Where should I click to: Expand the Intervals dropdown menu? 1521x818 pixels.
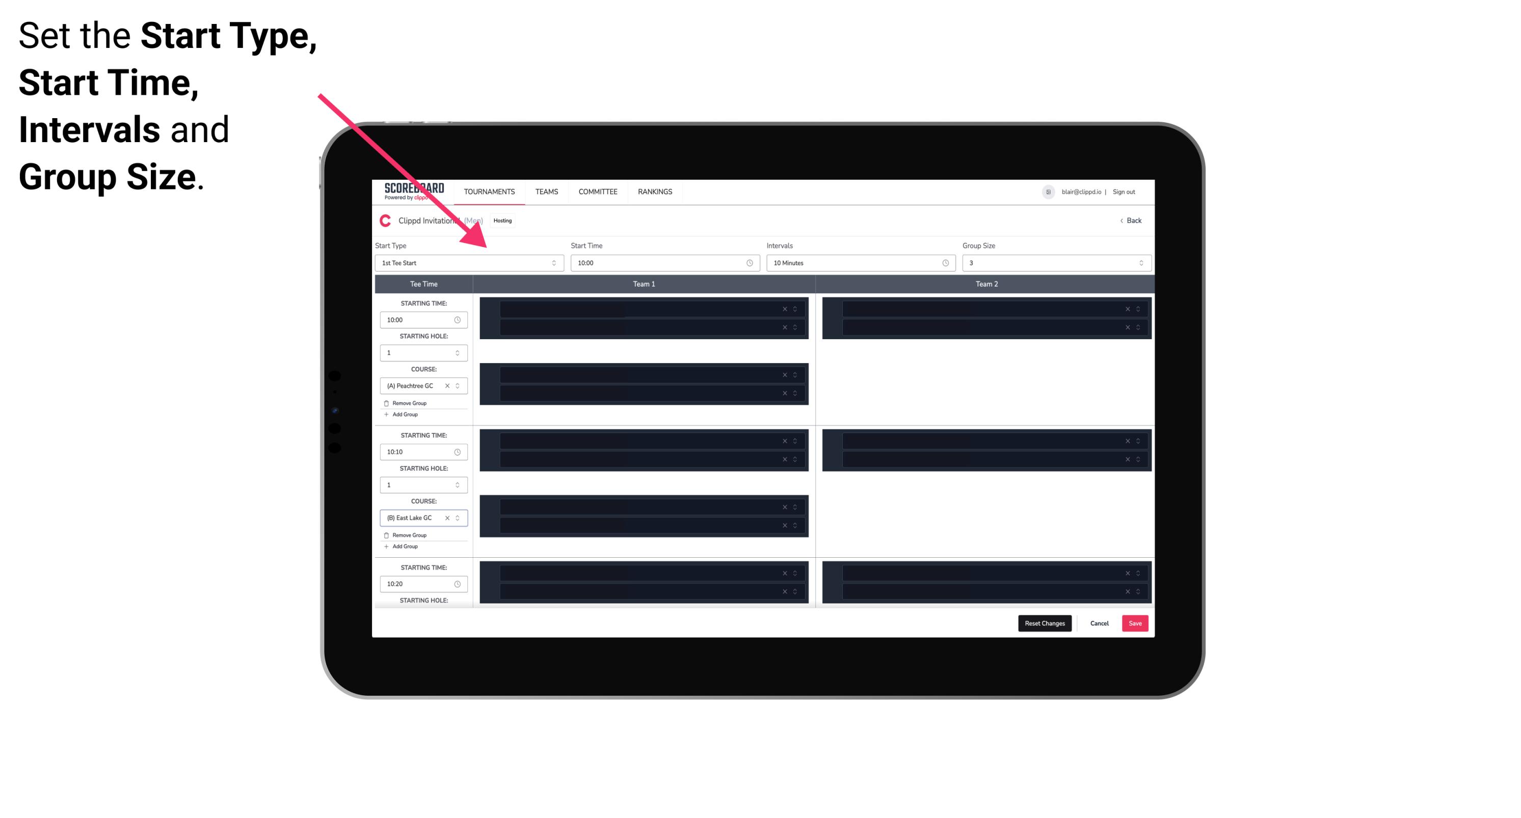(858, 263)
